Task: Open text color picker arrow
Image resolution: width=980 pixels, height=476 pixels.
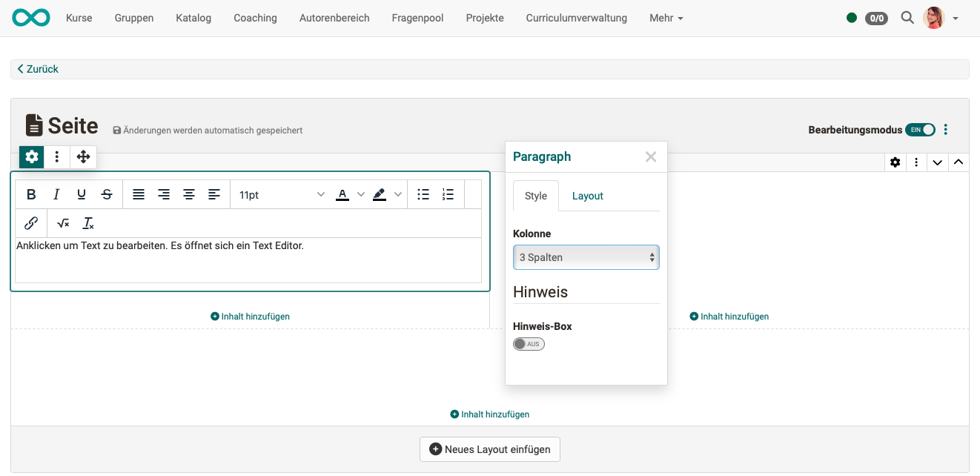Action: (x=361, y=194)
